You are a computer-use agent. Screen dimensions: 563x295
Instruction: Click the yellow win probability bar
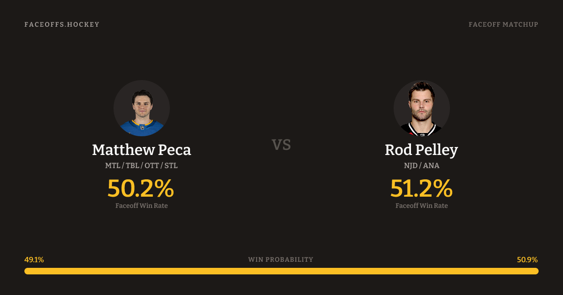click(x=281, y=271)
